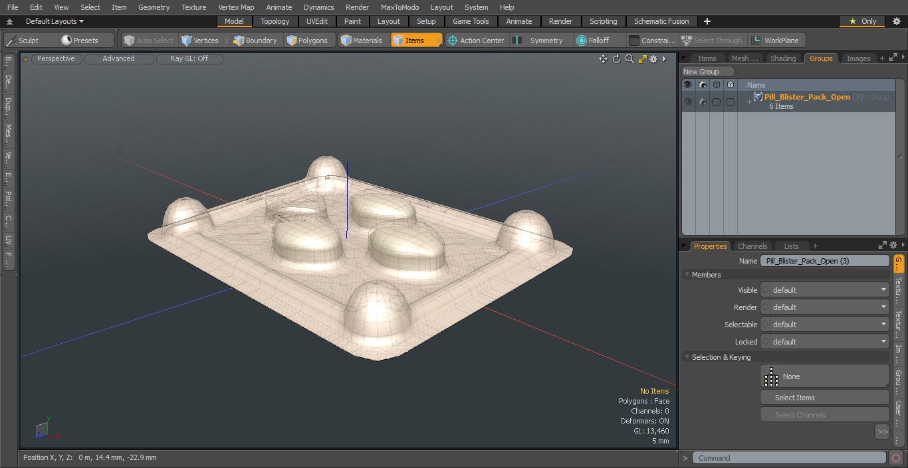Switch to the Schematic Fusion tab
The height and width of the screenshot is (468, 908).
(661, 21)
